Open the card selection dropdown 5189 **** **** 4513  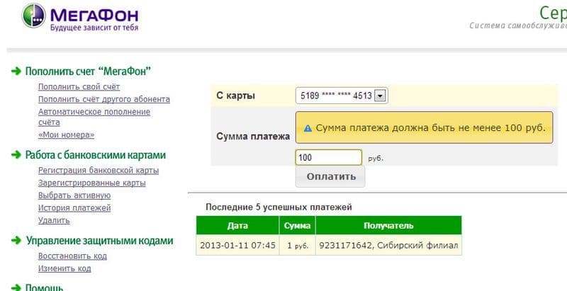point(342,96)
